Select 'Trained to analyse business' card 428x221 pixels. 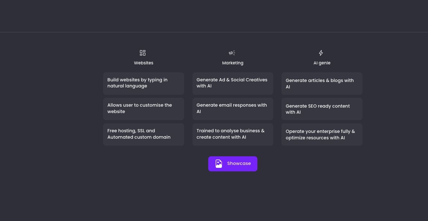click(x=233, y=134)
